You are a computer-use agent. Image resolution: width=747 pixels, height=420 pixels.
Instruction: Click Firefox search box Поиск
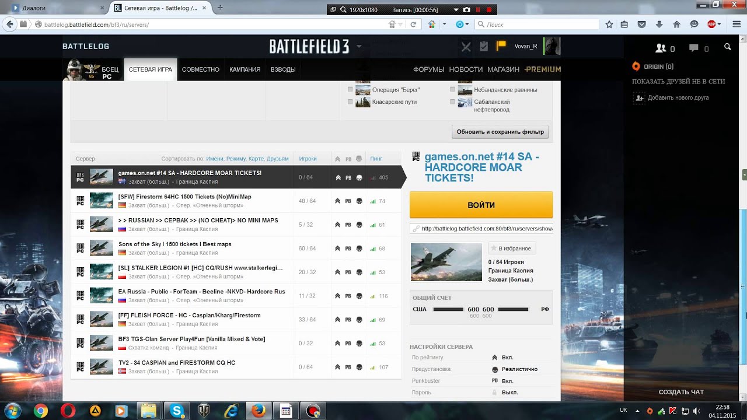pyautogui.click(x=537, y=24)
